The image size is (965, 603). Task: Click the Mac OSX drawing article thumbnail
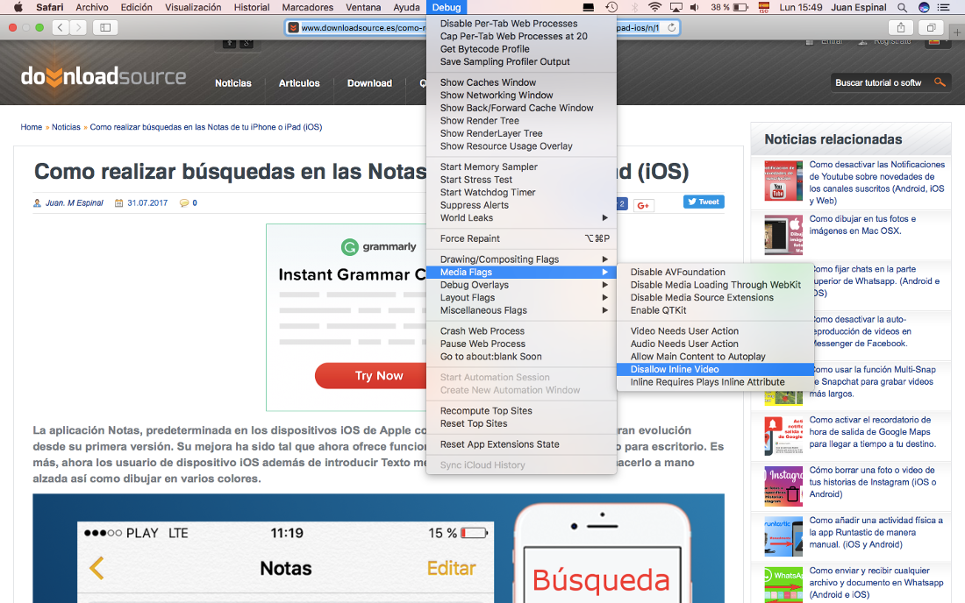tap(783, 235)
